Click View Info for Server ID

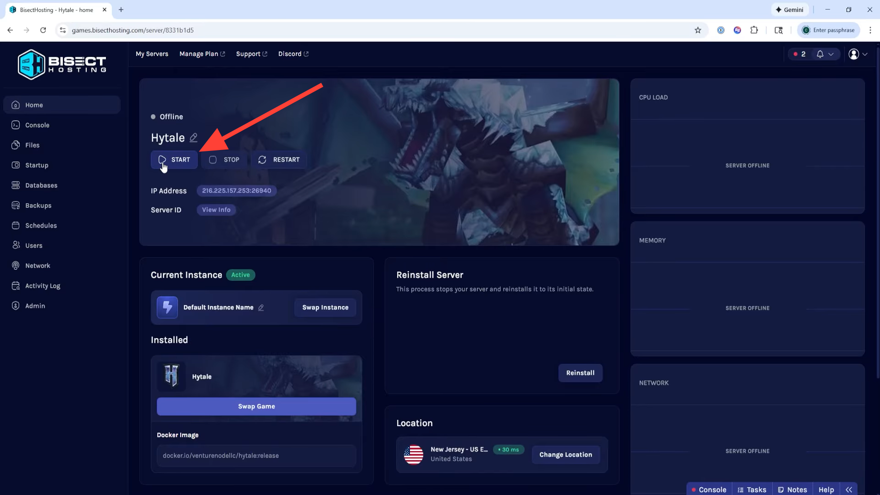[x=216, y=210]
